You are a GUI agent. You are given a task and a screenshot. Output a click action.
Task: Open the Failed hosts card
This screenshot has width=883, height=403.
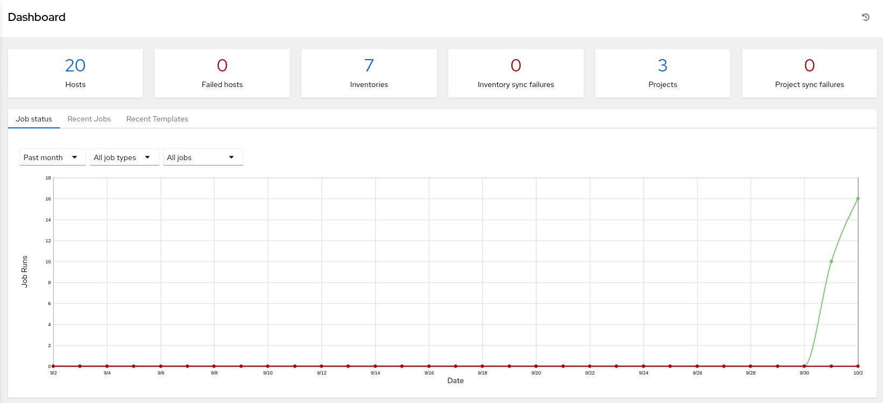pos(222,74)
